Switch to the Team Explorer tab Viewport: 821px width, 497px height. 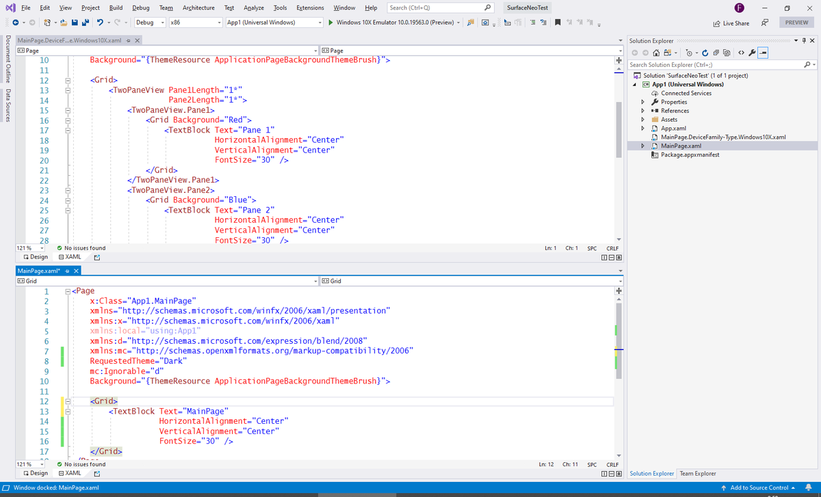coord(697,473)
